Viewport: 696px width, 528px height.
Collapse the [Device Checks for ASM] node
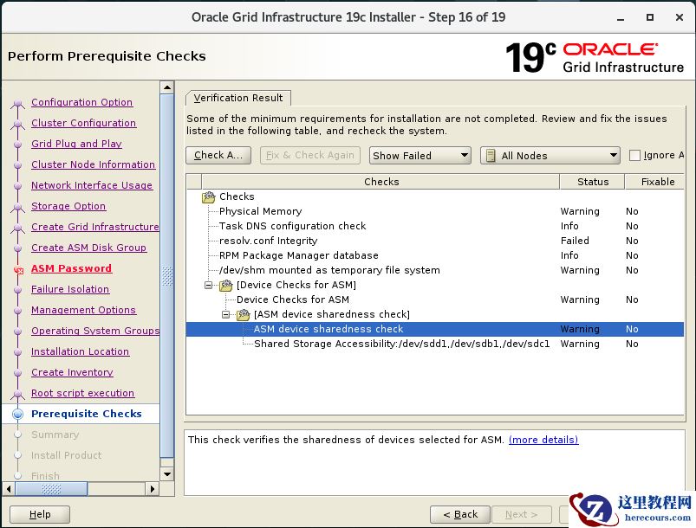click(208, 285)
